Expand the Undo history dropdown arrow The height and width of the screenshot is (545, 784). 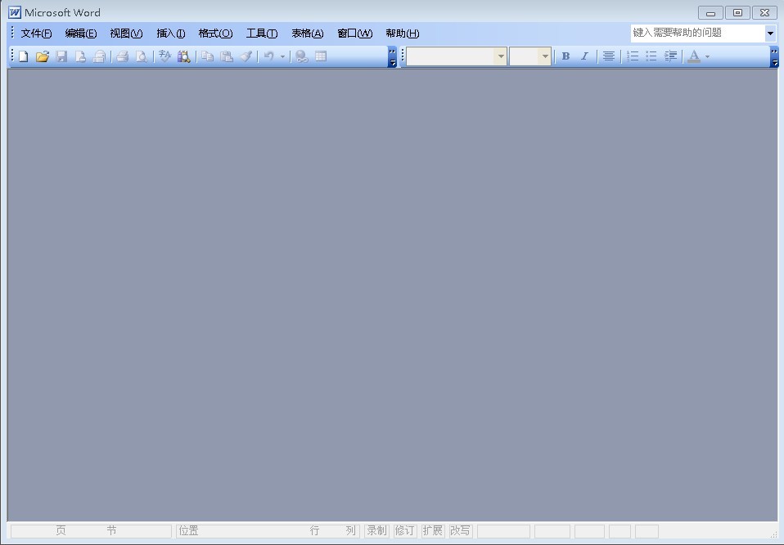click(x=282, y=56)
